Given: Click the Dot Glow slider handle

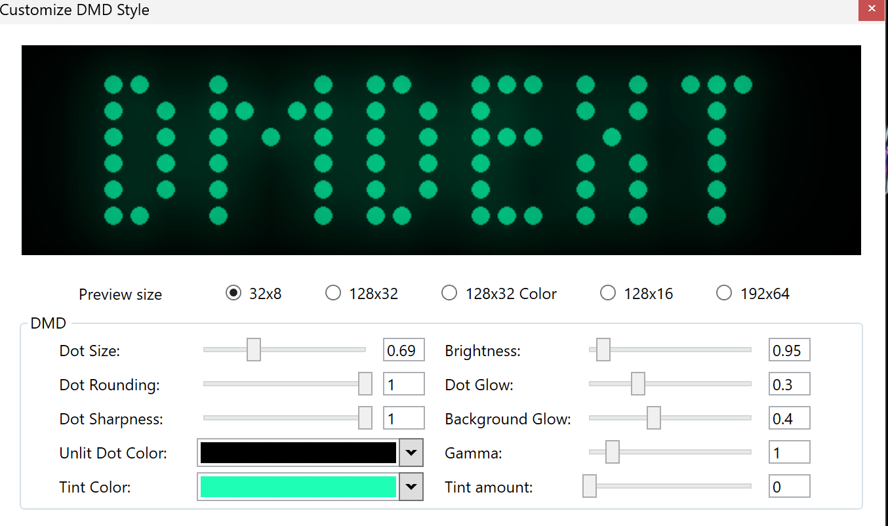Looking at the screenshot, I should tap(638, 384).
